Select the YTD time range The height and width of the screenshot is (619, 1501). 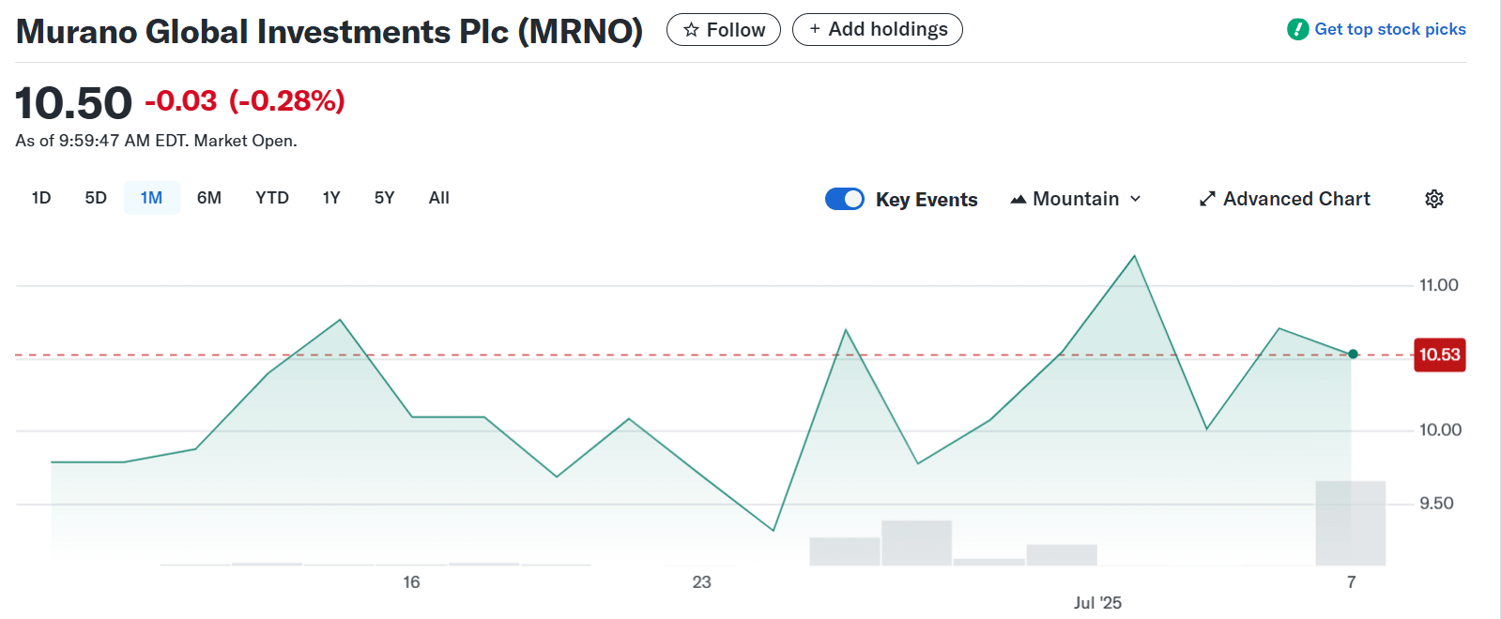pyautogui.click(x=272, y=198)
